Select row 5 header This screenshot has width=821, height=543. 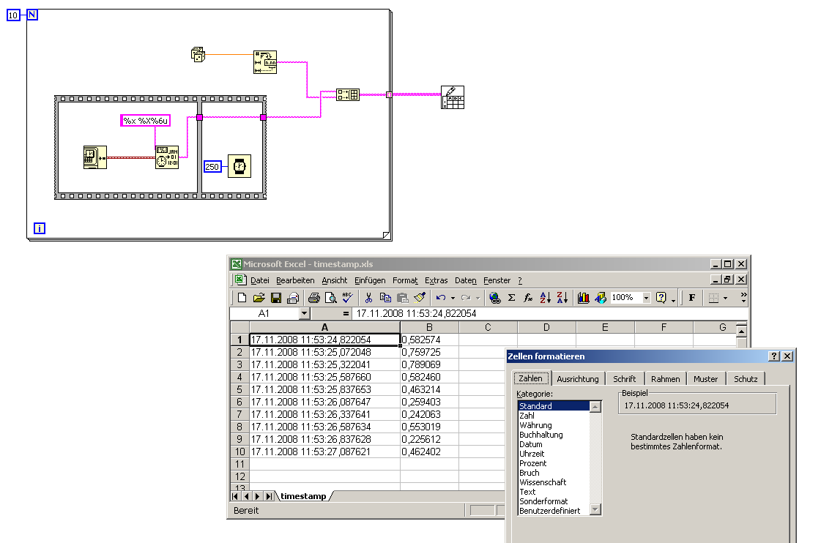(x=239, y=390)
